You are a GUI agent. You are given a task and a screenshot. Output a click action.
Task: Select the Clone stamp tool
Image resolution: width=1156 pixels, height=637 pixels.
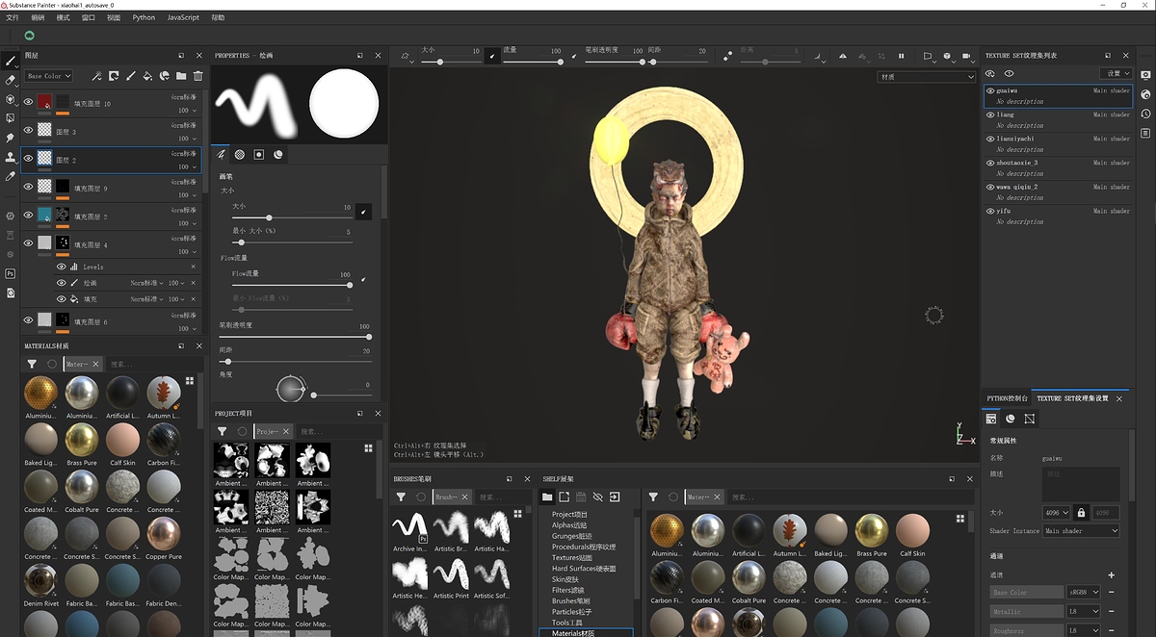coord(11,157)
